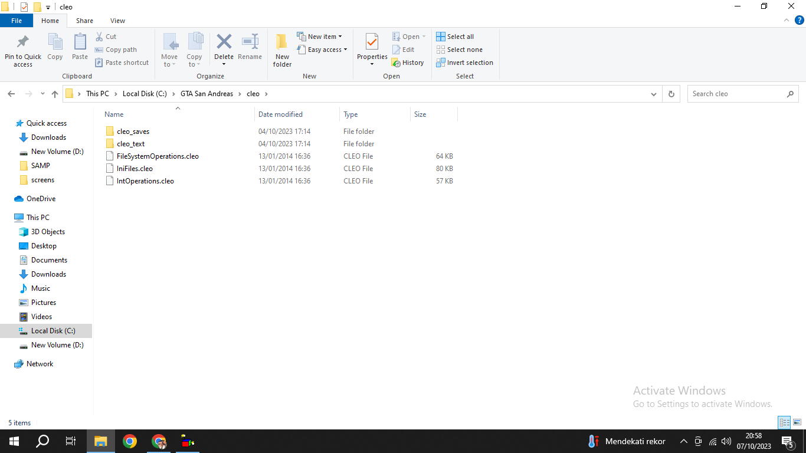806x453 pixels.
Task: Click Select none in ribbon
Action: click(x=459, y=50)
